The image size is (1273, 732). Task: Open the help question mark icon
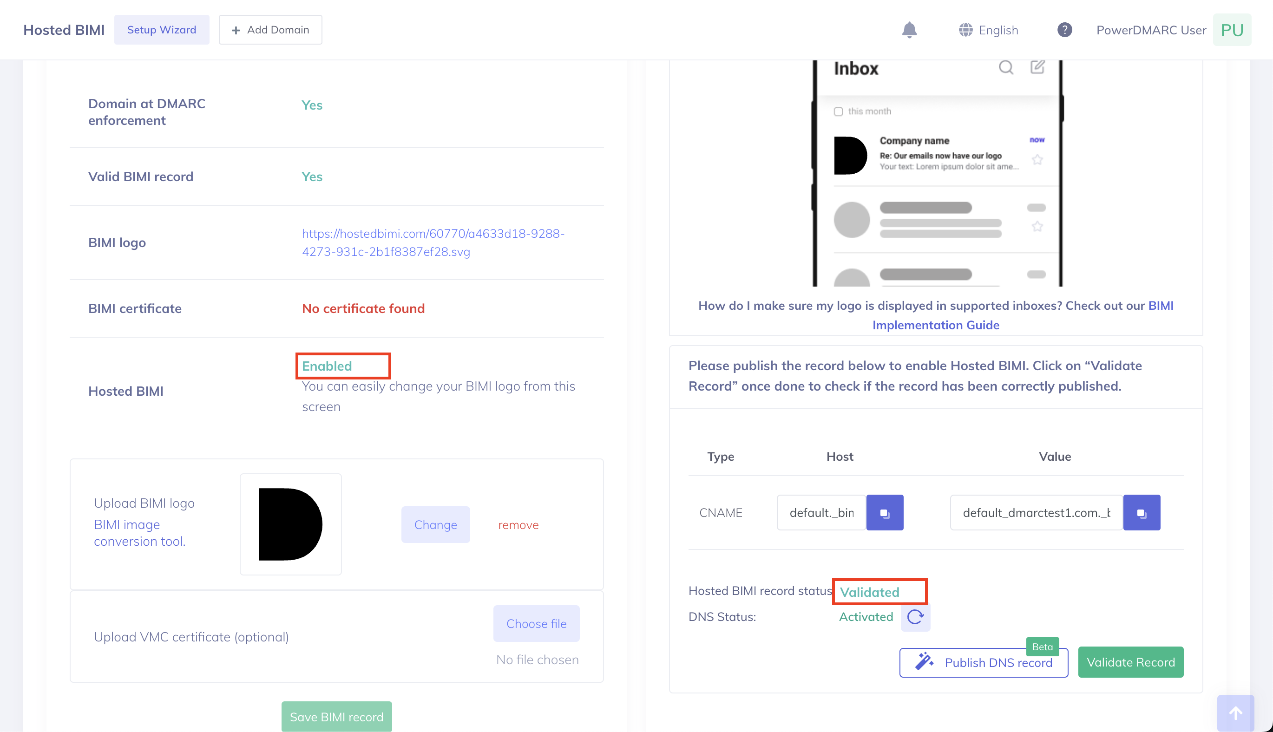pos(1064,30)
